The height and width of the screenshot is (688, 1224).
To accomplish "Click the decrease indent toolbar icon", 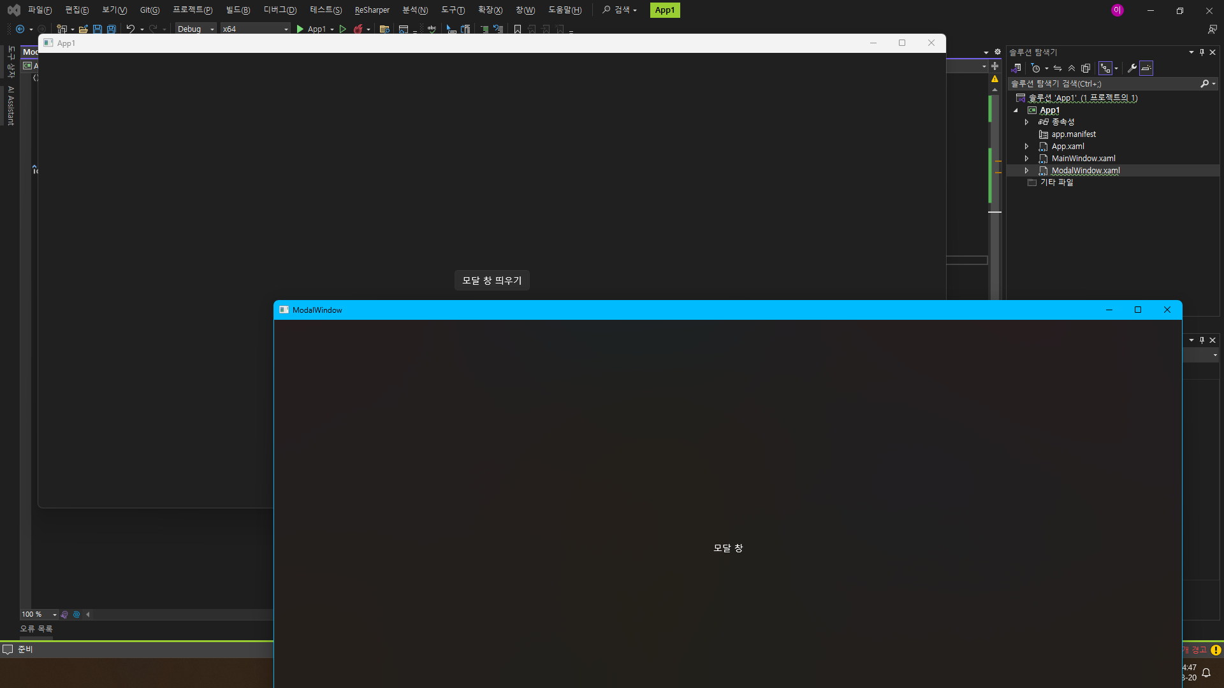I will click(x=484, y=29).
